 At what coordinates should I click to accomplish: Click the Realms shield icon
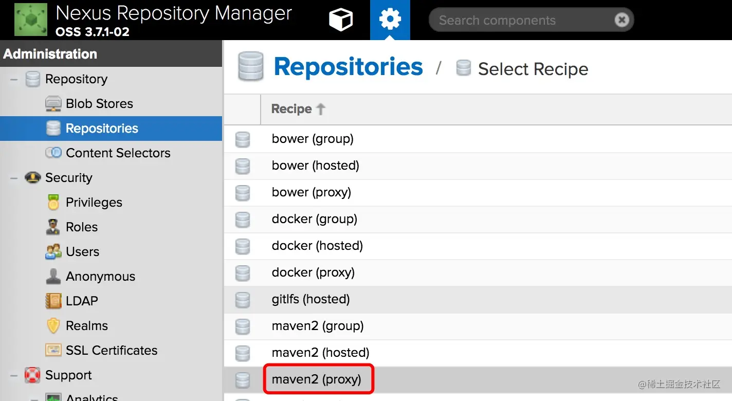pyautogui.click(x=53, y=326)
